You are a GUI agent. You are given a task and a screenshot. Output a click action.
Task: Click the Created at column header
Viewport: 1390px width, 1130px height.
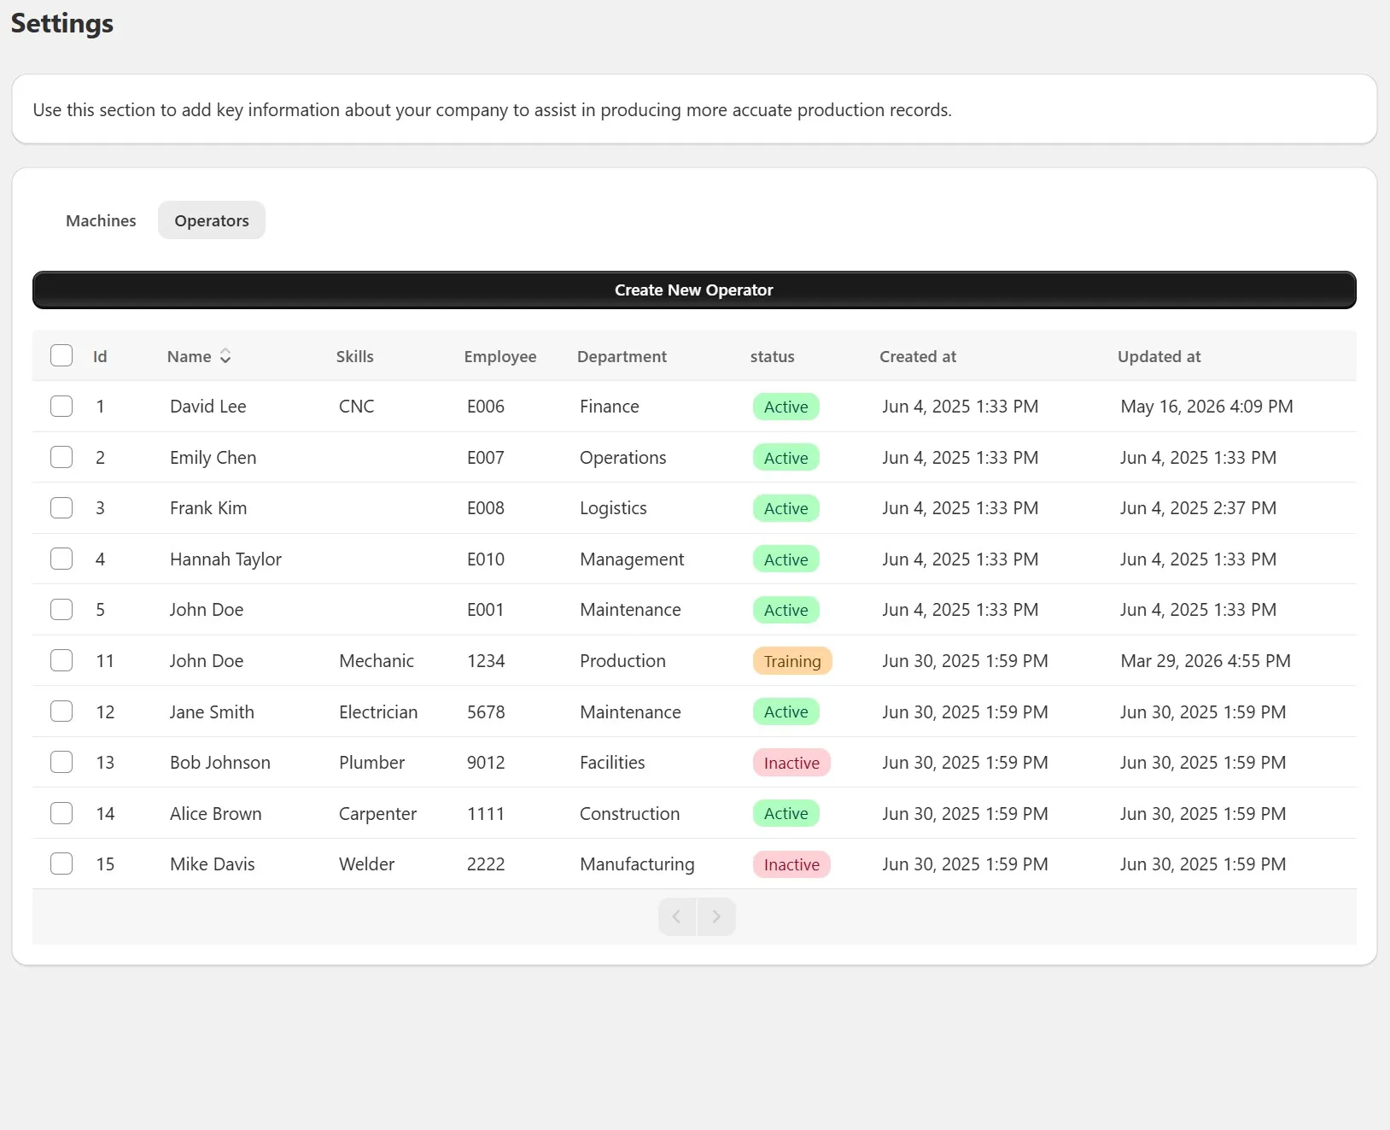tap(918, 356)
